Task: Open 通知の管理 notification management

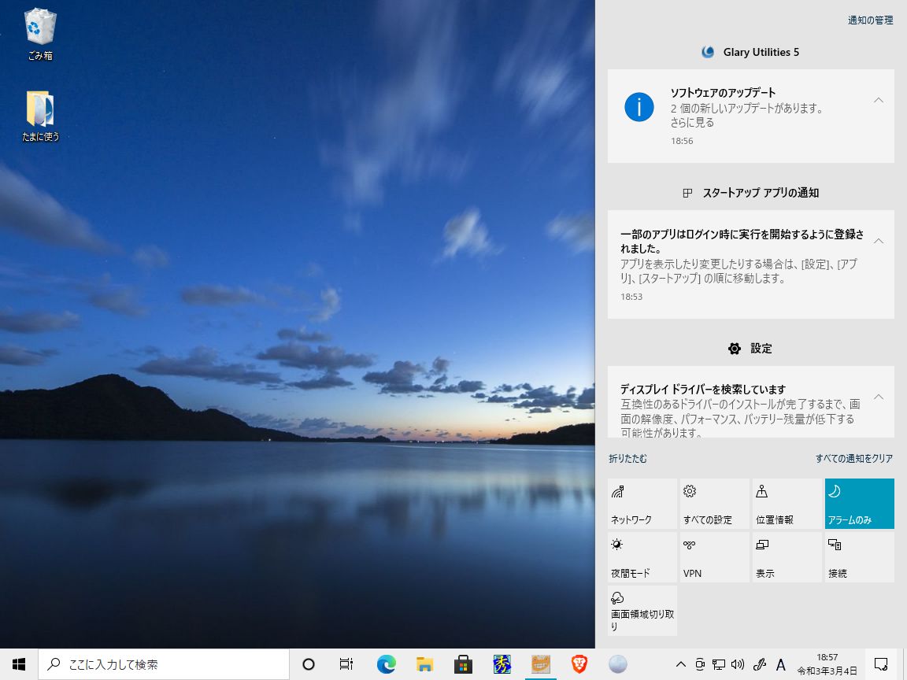Action: point(869,20)
